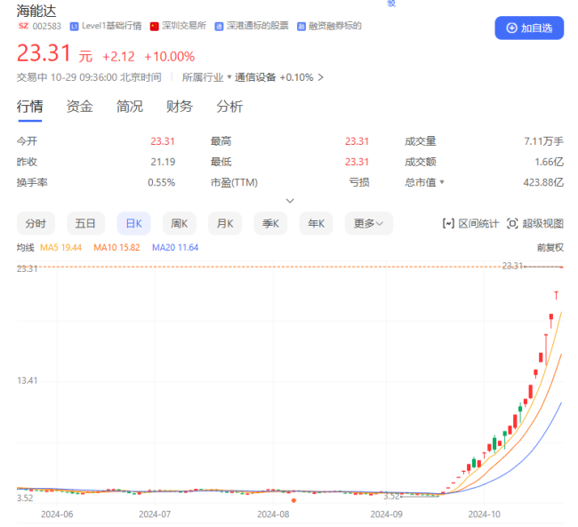
Task: Switch to the 资金 tab
Action: [80, 107]
